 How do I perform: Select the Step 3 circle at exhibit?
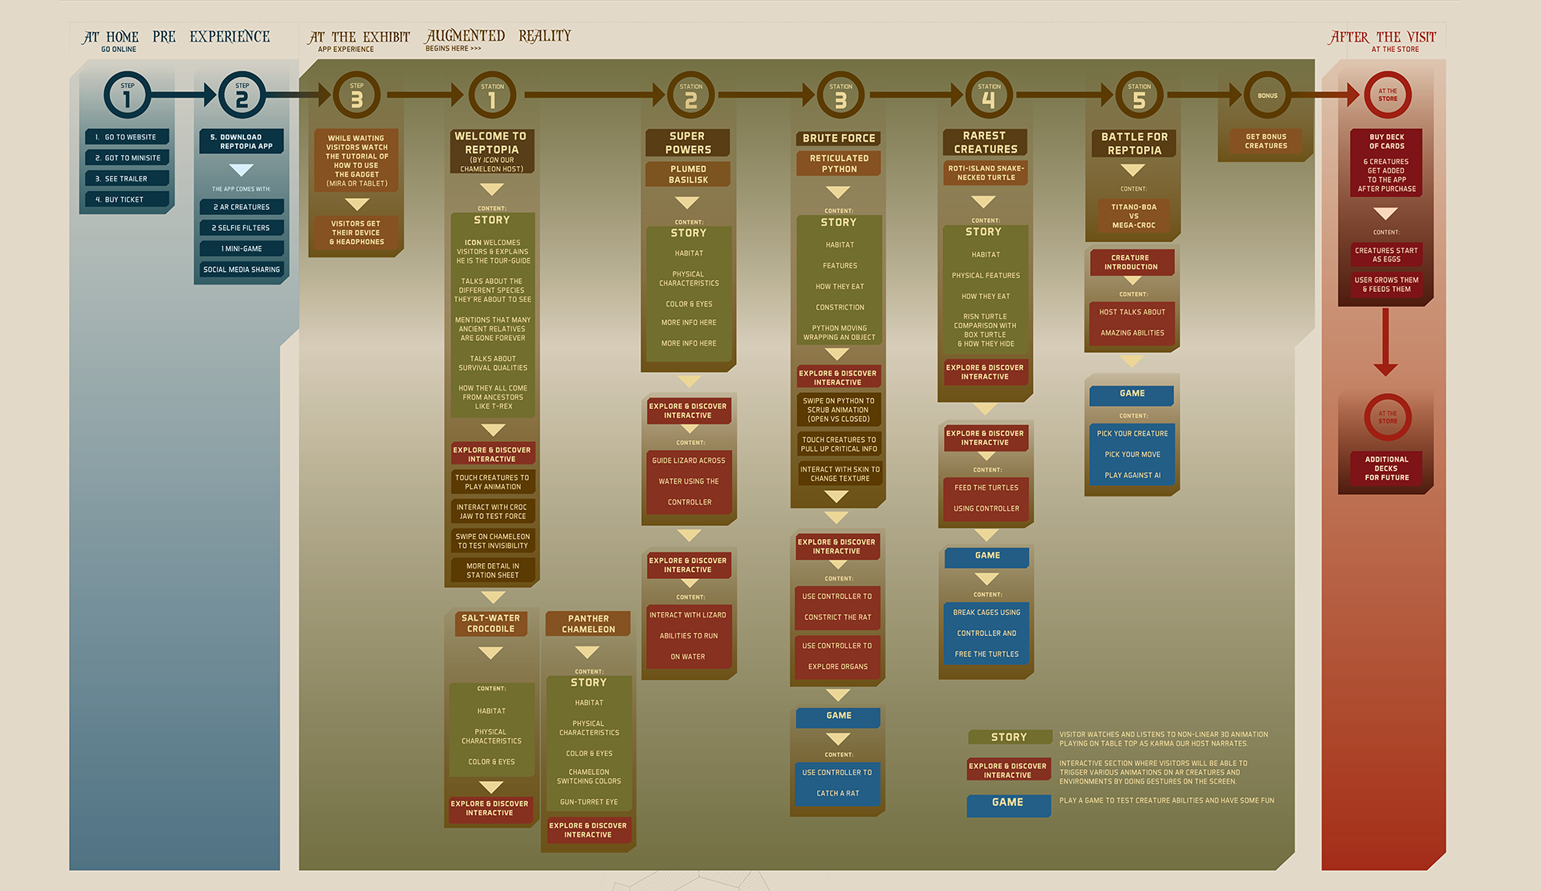356,95
